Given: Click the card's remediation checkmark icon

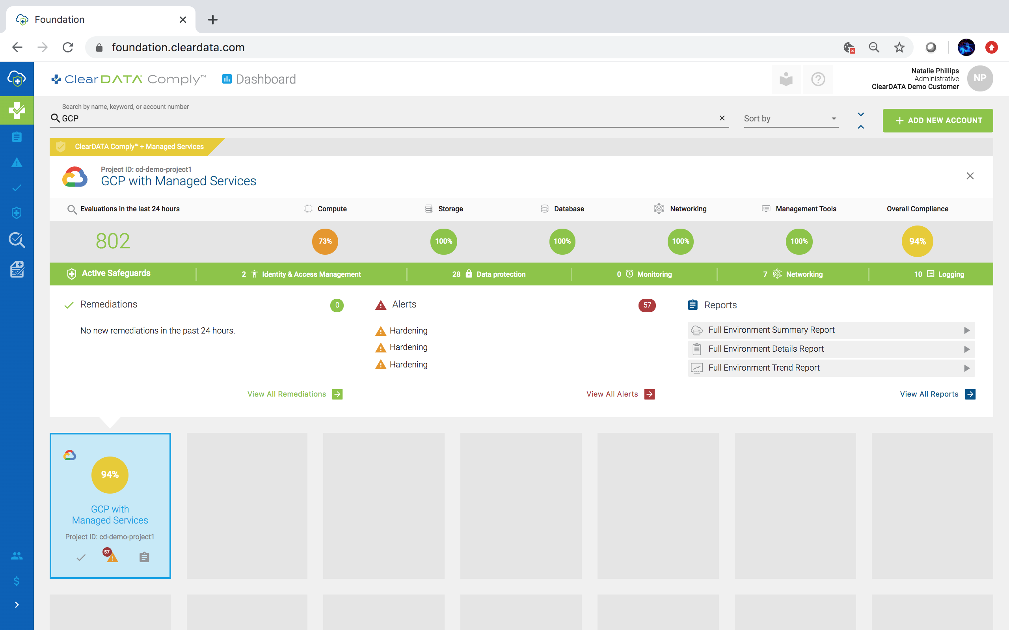Looking at the screenshot, I should click(81, 557).
